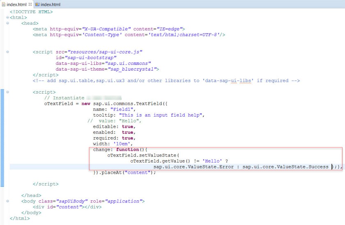Click the "X-UA-Compatible" attribute value
This screenshot has width=345, height=225.
click(106, 29)
